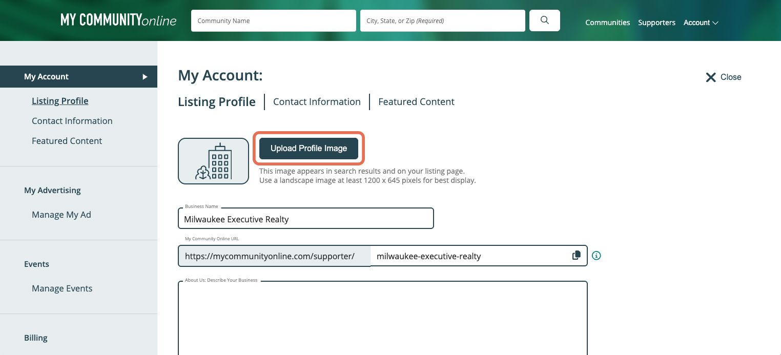
Task: Click the X icon next to Close
Action: pos(711,77)
